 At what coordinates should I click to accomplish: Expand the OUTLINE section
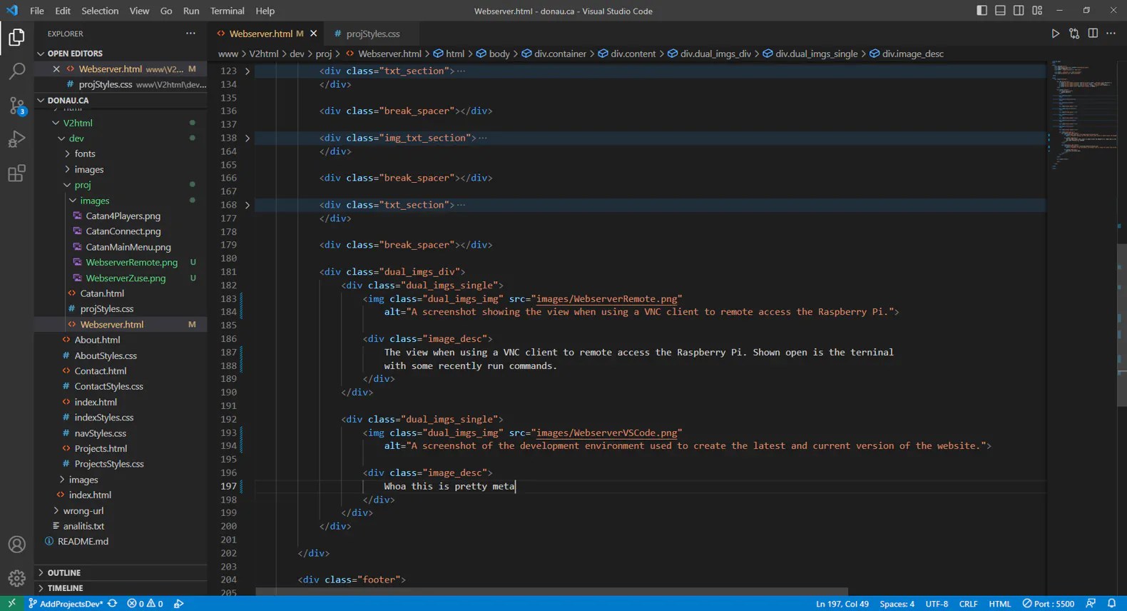[63, 572]
